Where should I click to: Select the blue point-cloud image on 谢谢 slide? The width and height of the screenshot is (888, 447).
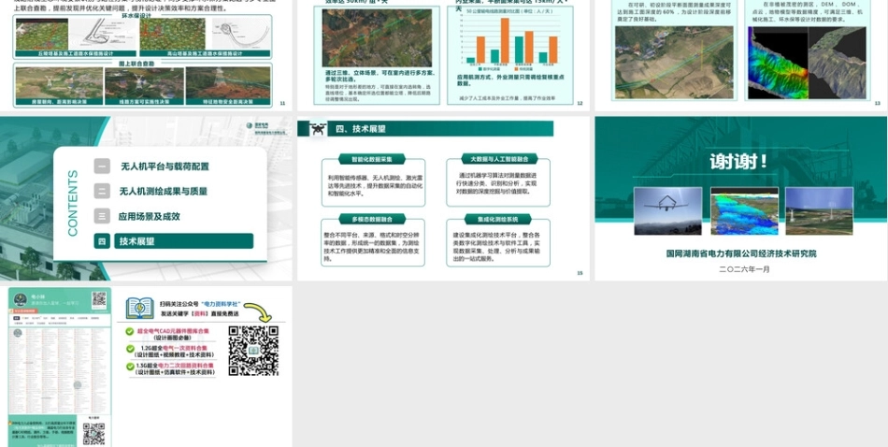(744, 210)
